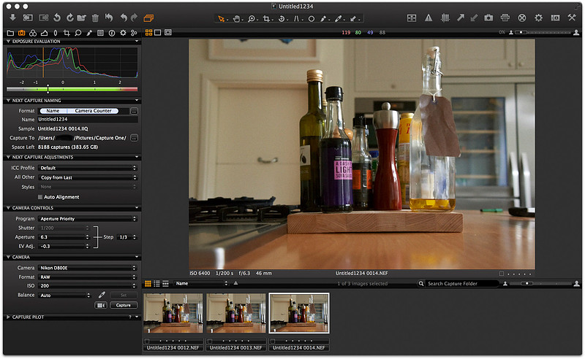Pick white balance with eyedropper icon
This screenshot has width=585, height=359.
point(103,295)
